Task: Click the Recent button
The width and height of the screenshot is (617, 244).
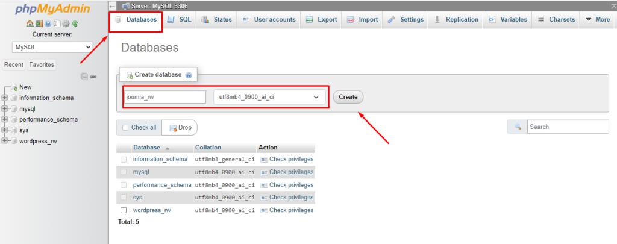Action: 14,64
